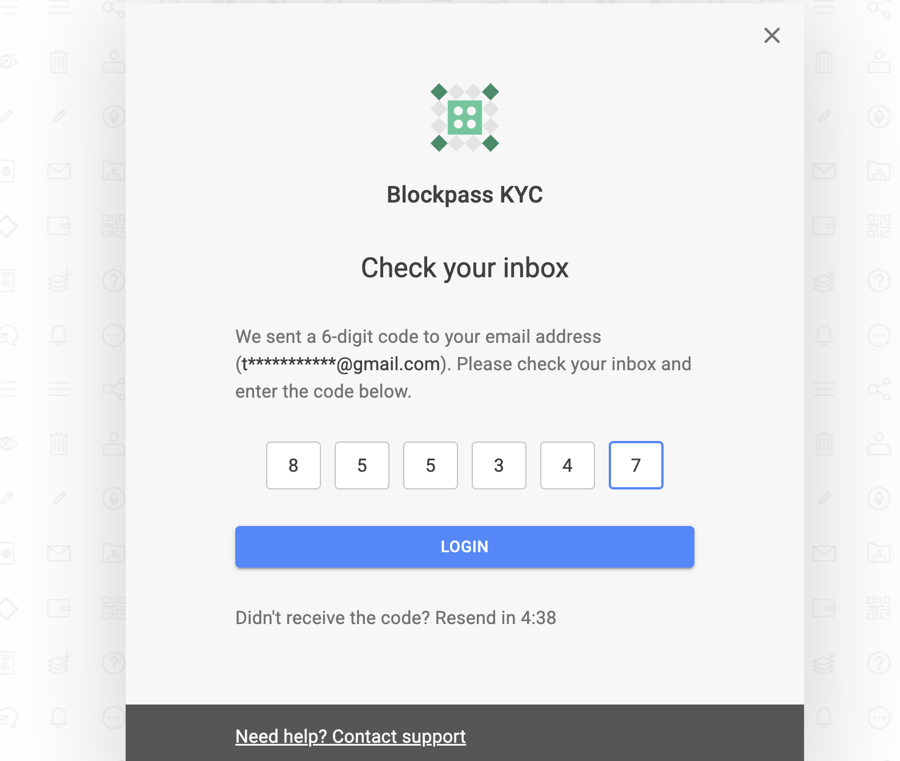The image size is (900, 761).
Task: Click faded bell icon left of the email notice
Action: coord(59,335)
